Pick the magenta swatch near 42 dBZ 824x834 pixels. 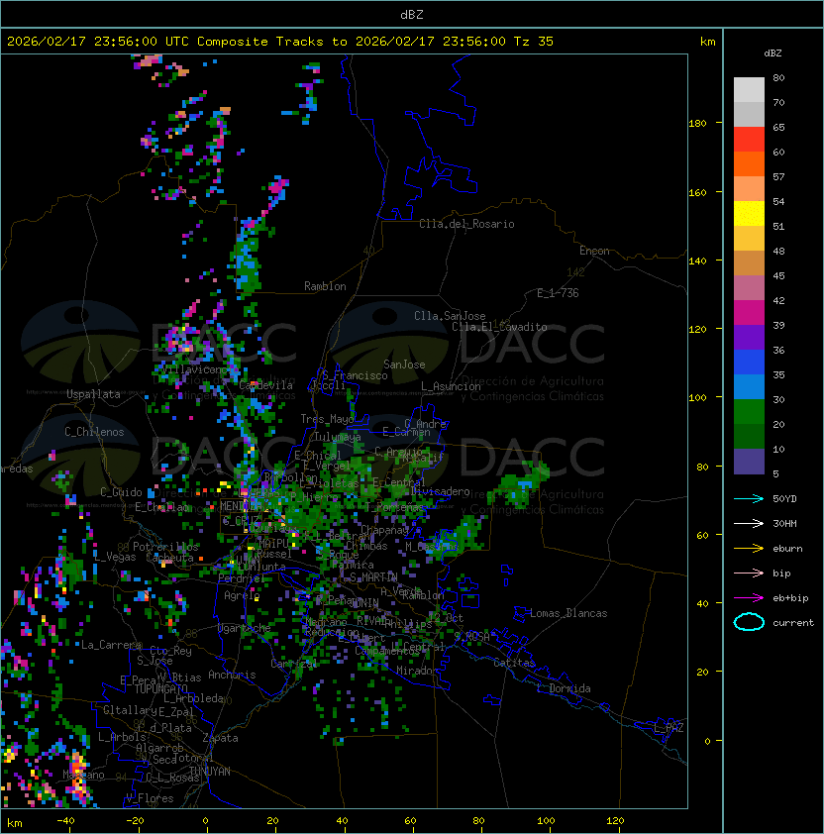coord(749,313)
